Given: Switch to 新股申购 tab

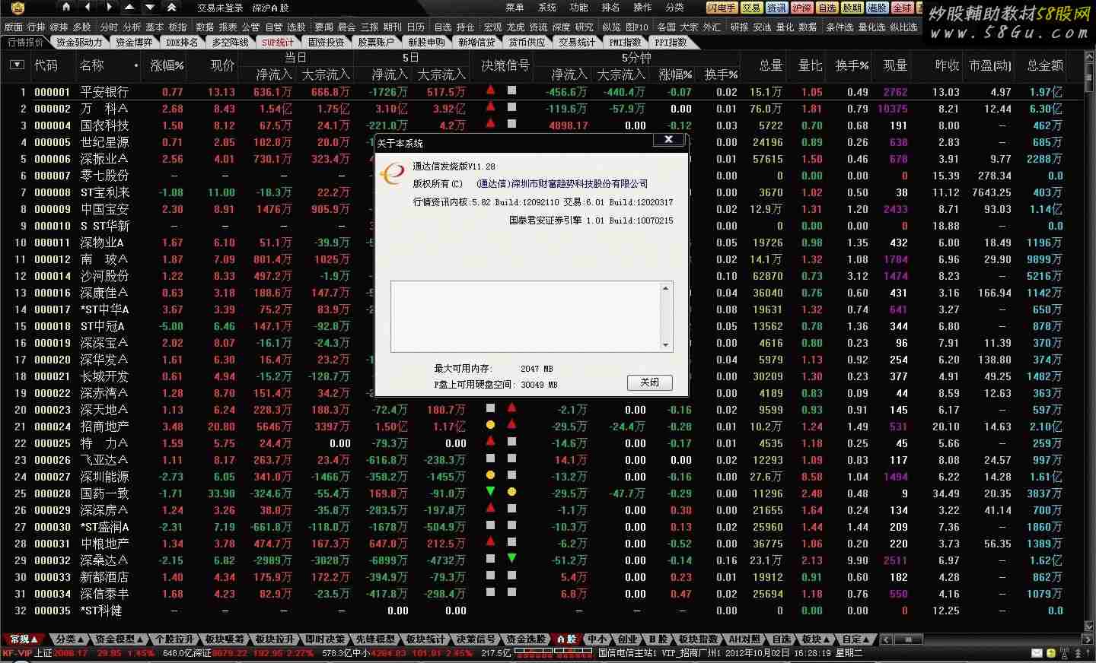Looking at the screenshot, I should point(427,43).
